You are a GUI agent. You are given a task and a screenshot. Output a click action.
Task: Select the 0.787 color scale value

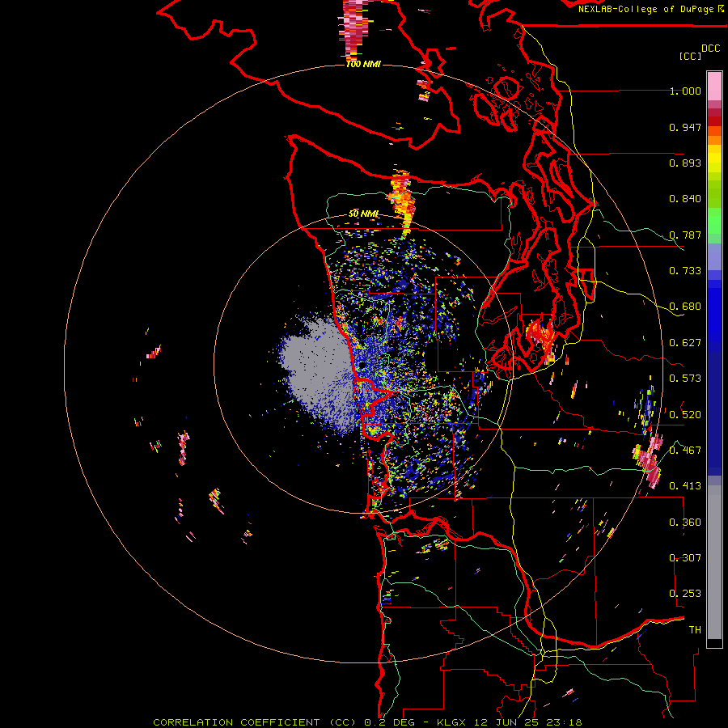point(685,235)
